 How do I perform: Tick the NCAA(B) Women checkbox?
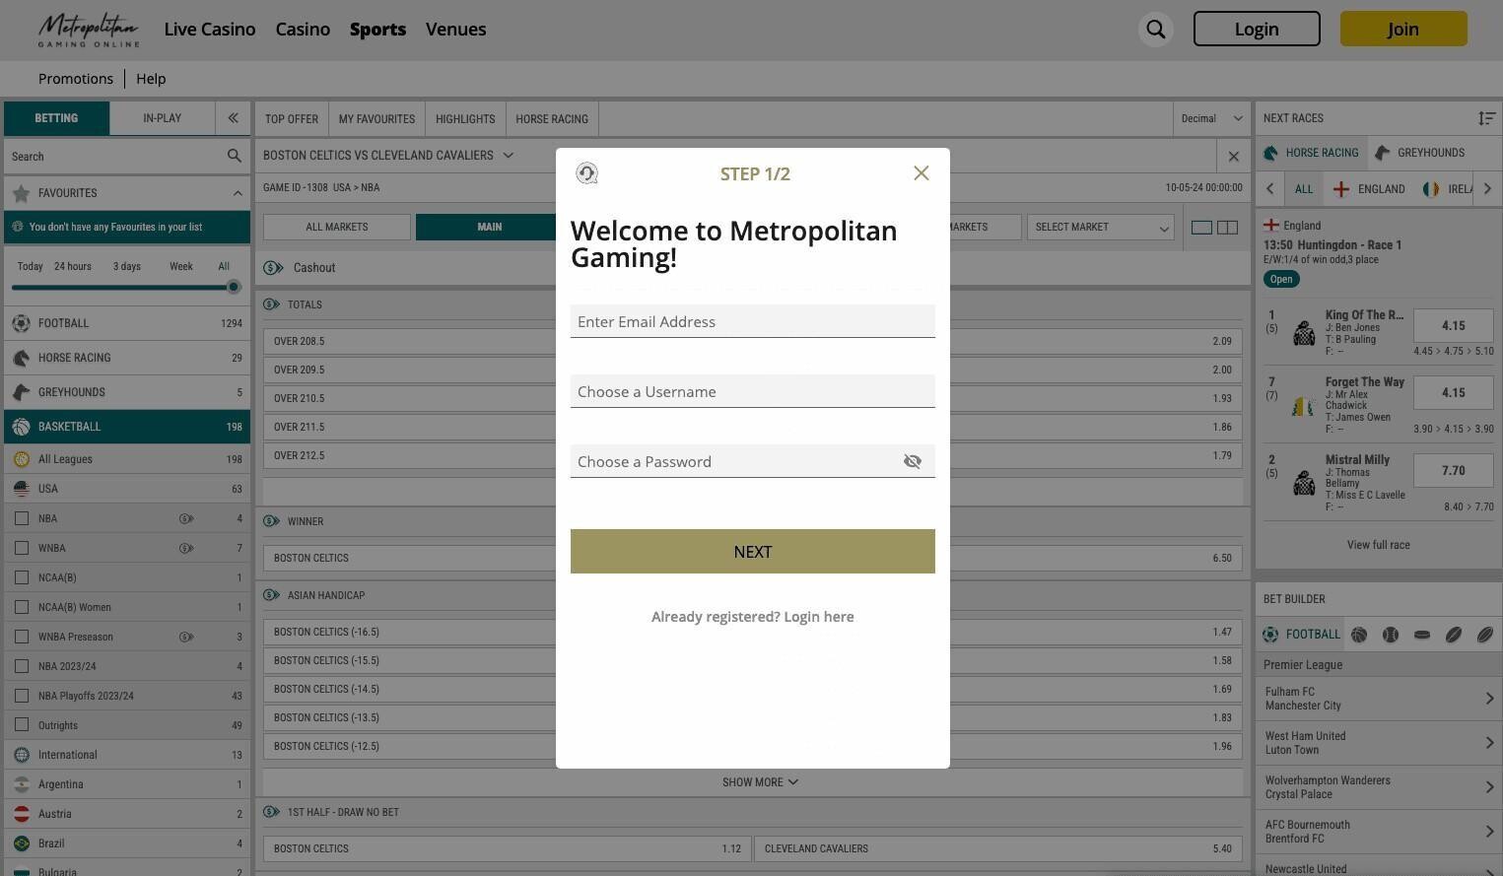click(x=22, y=607)
